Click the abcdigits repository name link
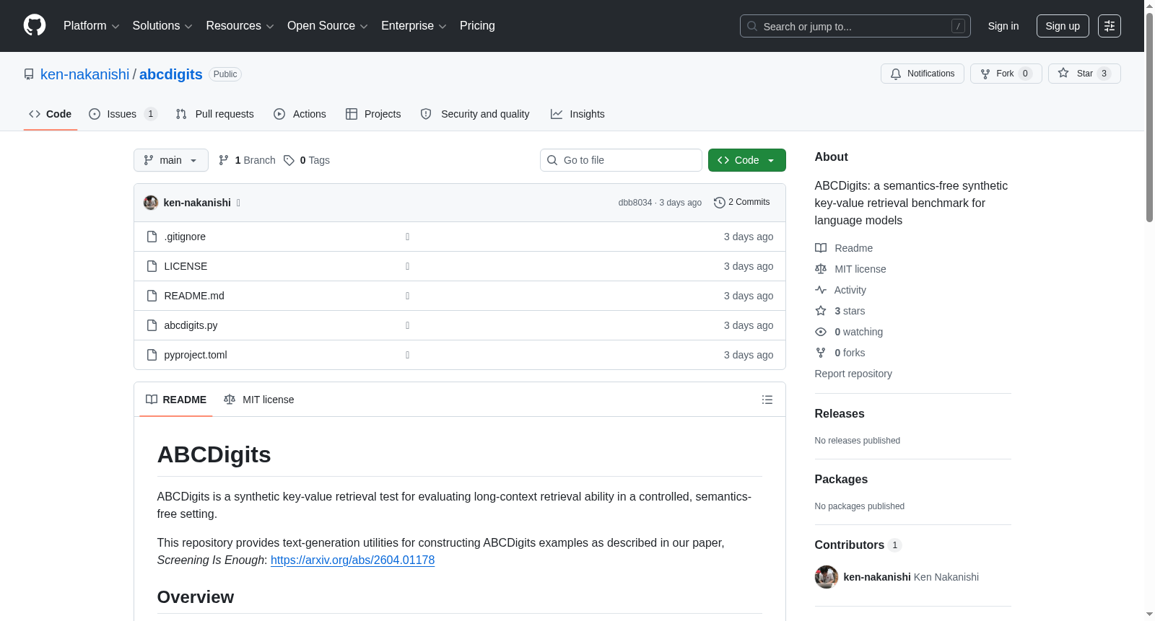 tap(171, 74)
